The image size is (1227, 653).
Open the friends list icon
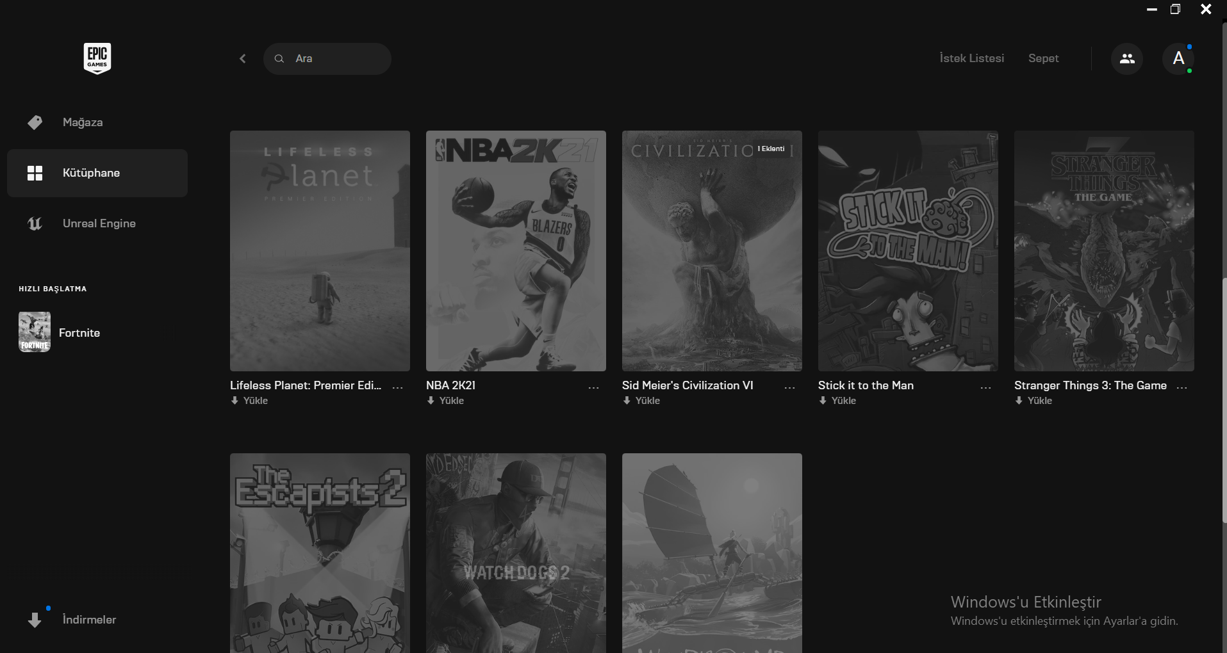[1127, 59]
